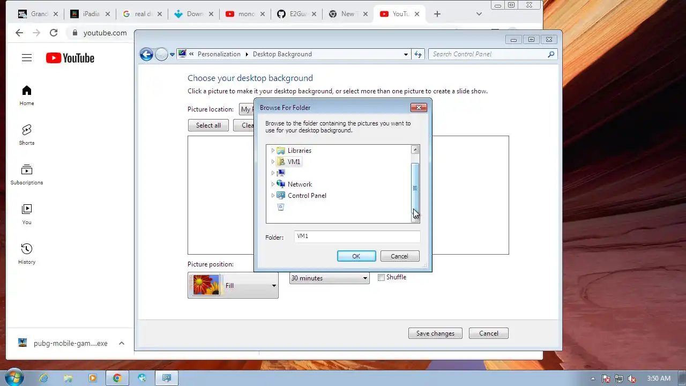The width and height of the screenshot is (686, 386).
Task: Click the network tray icon
Action: tap(619, 378)
